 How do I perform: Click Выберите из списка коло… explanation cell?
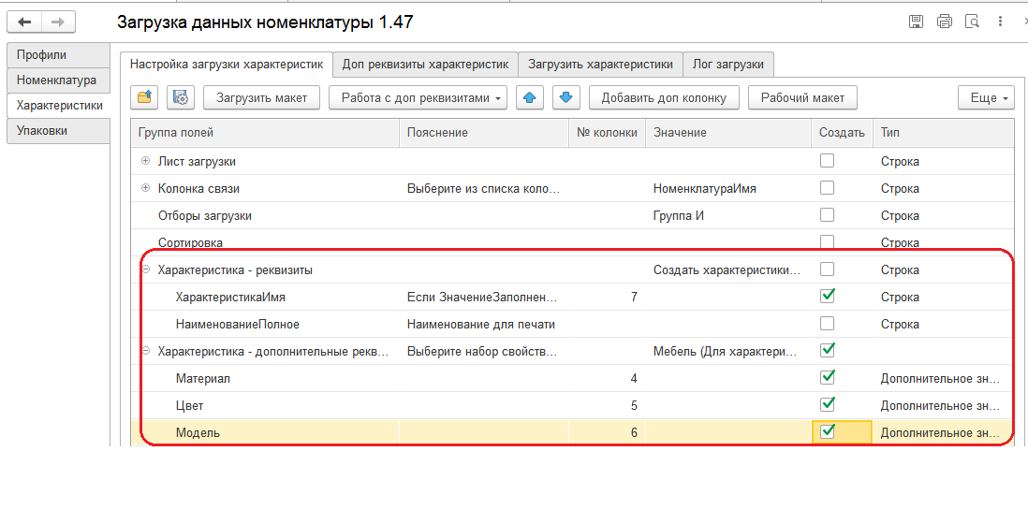point(484,189)
